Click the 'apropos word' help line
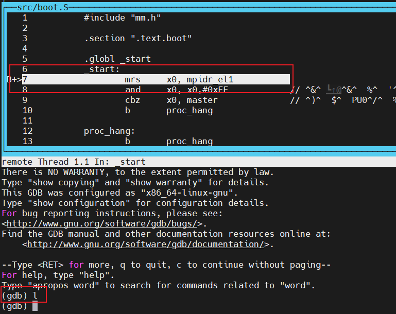The width and height of the screenshot is (396, 314). click(159, 286)
